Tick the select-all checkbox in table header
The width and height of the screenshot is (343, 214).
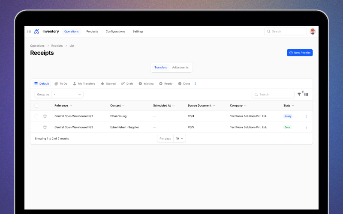[x=36, y=105]
